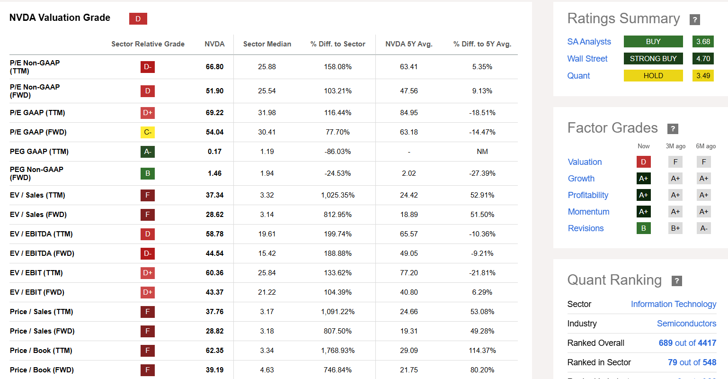The image size is (728, 379).
Task: Open the Valuation factor grade link
Action: pos(585,162)
